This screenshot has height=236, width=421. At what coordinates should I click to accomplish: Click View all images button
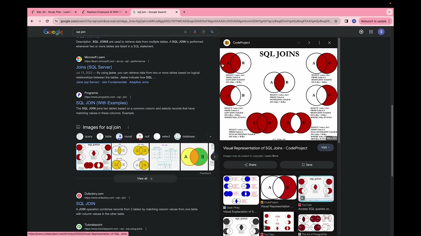(145, 179)
